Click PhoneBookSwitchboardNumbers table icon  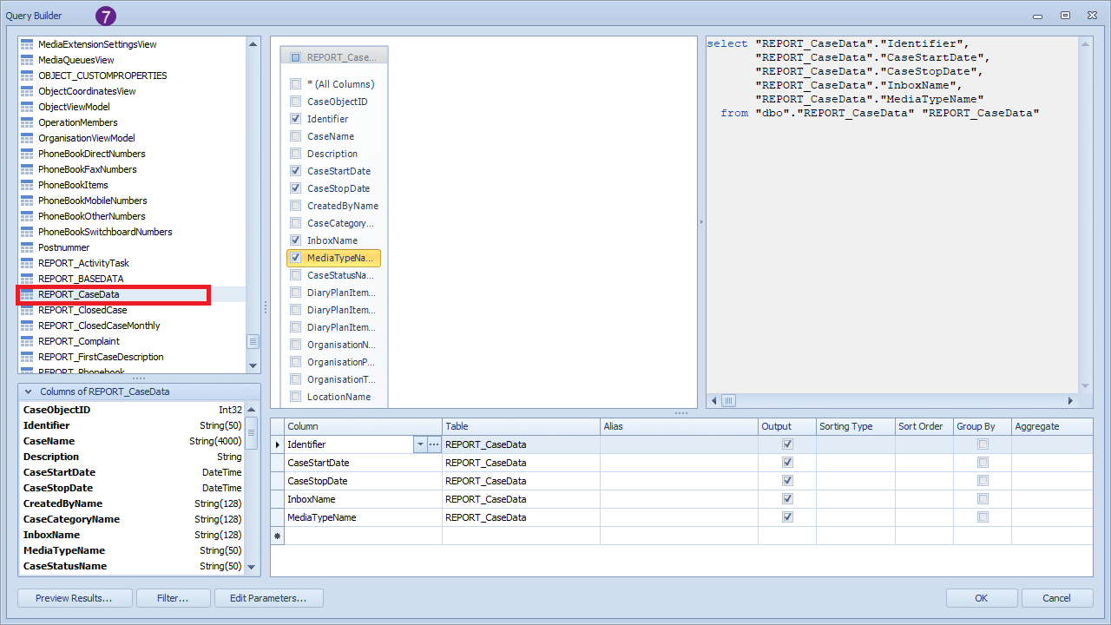pos(27,232)
